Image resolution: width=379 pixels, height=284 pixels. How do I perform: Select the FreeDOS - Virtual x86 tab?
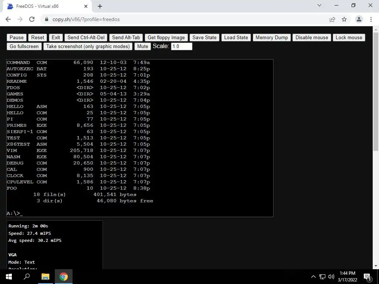coord(47,6)
